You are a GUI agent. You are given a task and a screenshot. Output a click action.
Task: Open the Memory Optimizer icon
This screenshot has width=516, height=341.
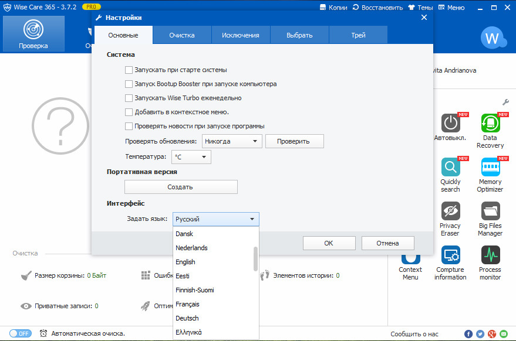click(490, 167)
